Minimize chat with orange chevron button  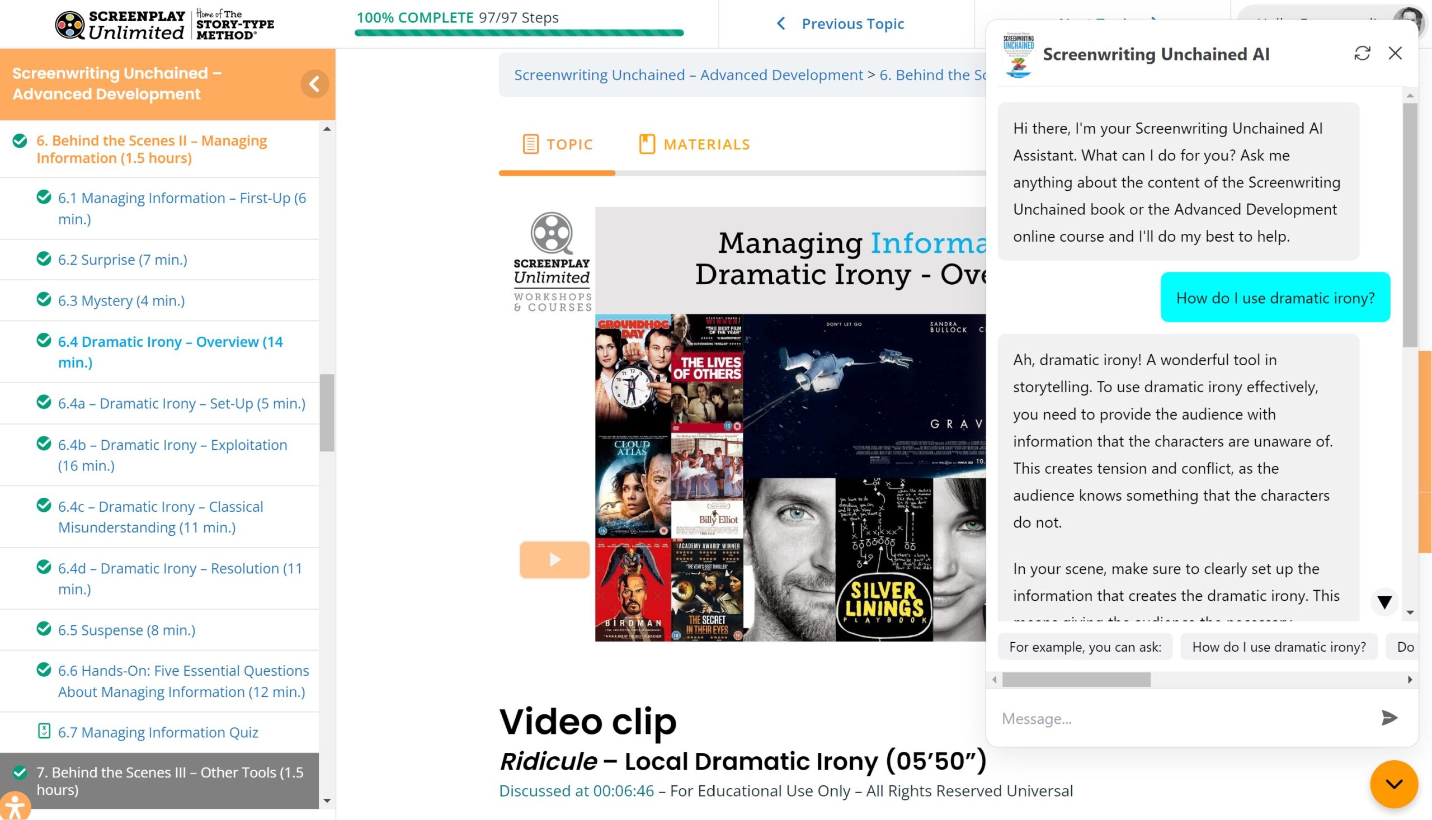[1393, 784]
